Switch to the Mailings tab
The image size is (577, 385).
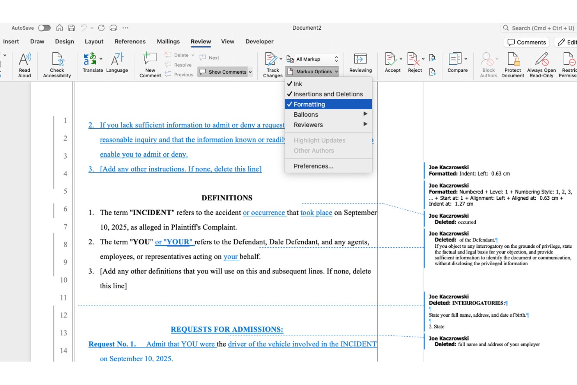168,41
